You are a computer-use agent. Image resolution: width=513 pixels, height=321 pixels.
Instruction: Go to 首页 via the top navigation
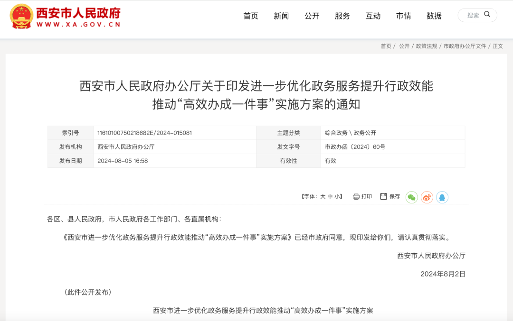pyautogui.click(x=251, y=15)
